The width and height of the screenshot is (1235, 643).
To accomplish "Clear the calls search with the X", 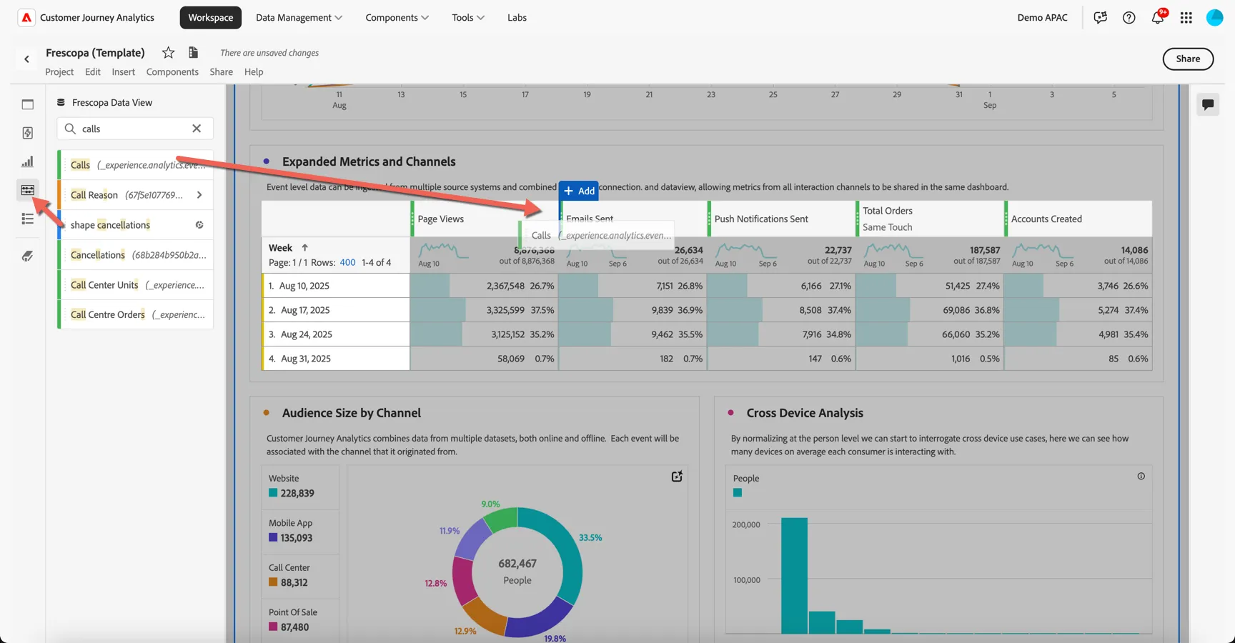I will click(x=197, y=129).
